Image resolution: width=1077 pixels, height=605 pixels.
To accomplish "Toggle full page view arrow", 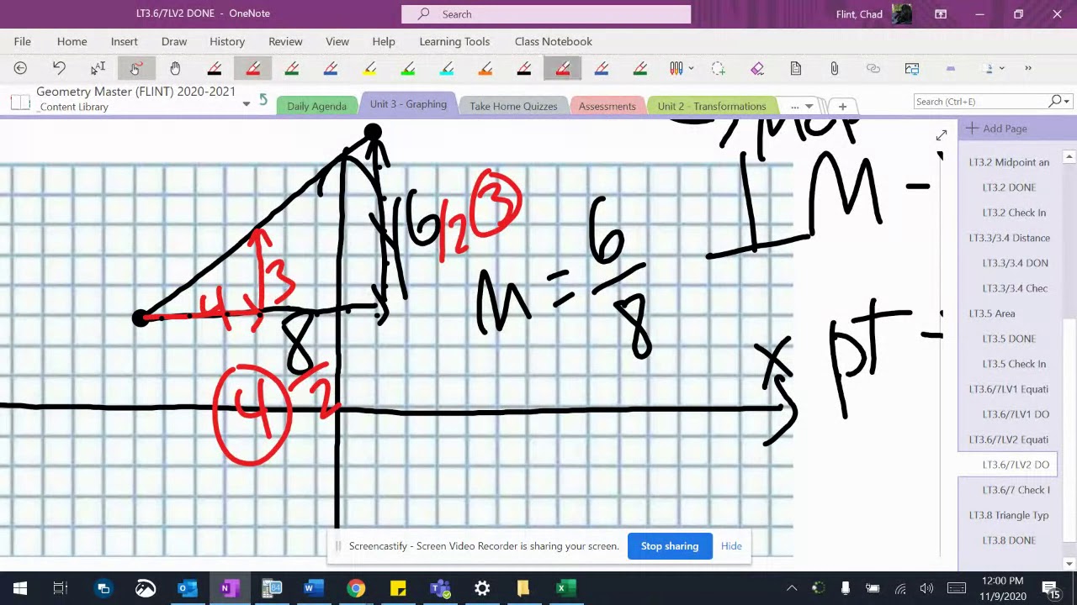I will pos(941,136).
